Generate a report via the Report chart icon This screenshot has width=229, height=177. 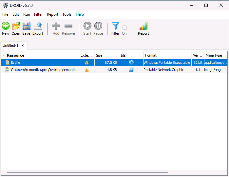coord(143,26)
